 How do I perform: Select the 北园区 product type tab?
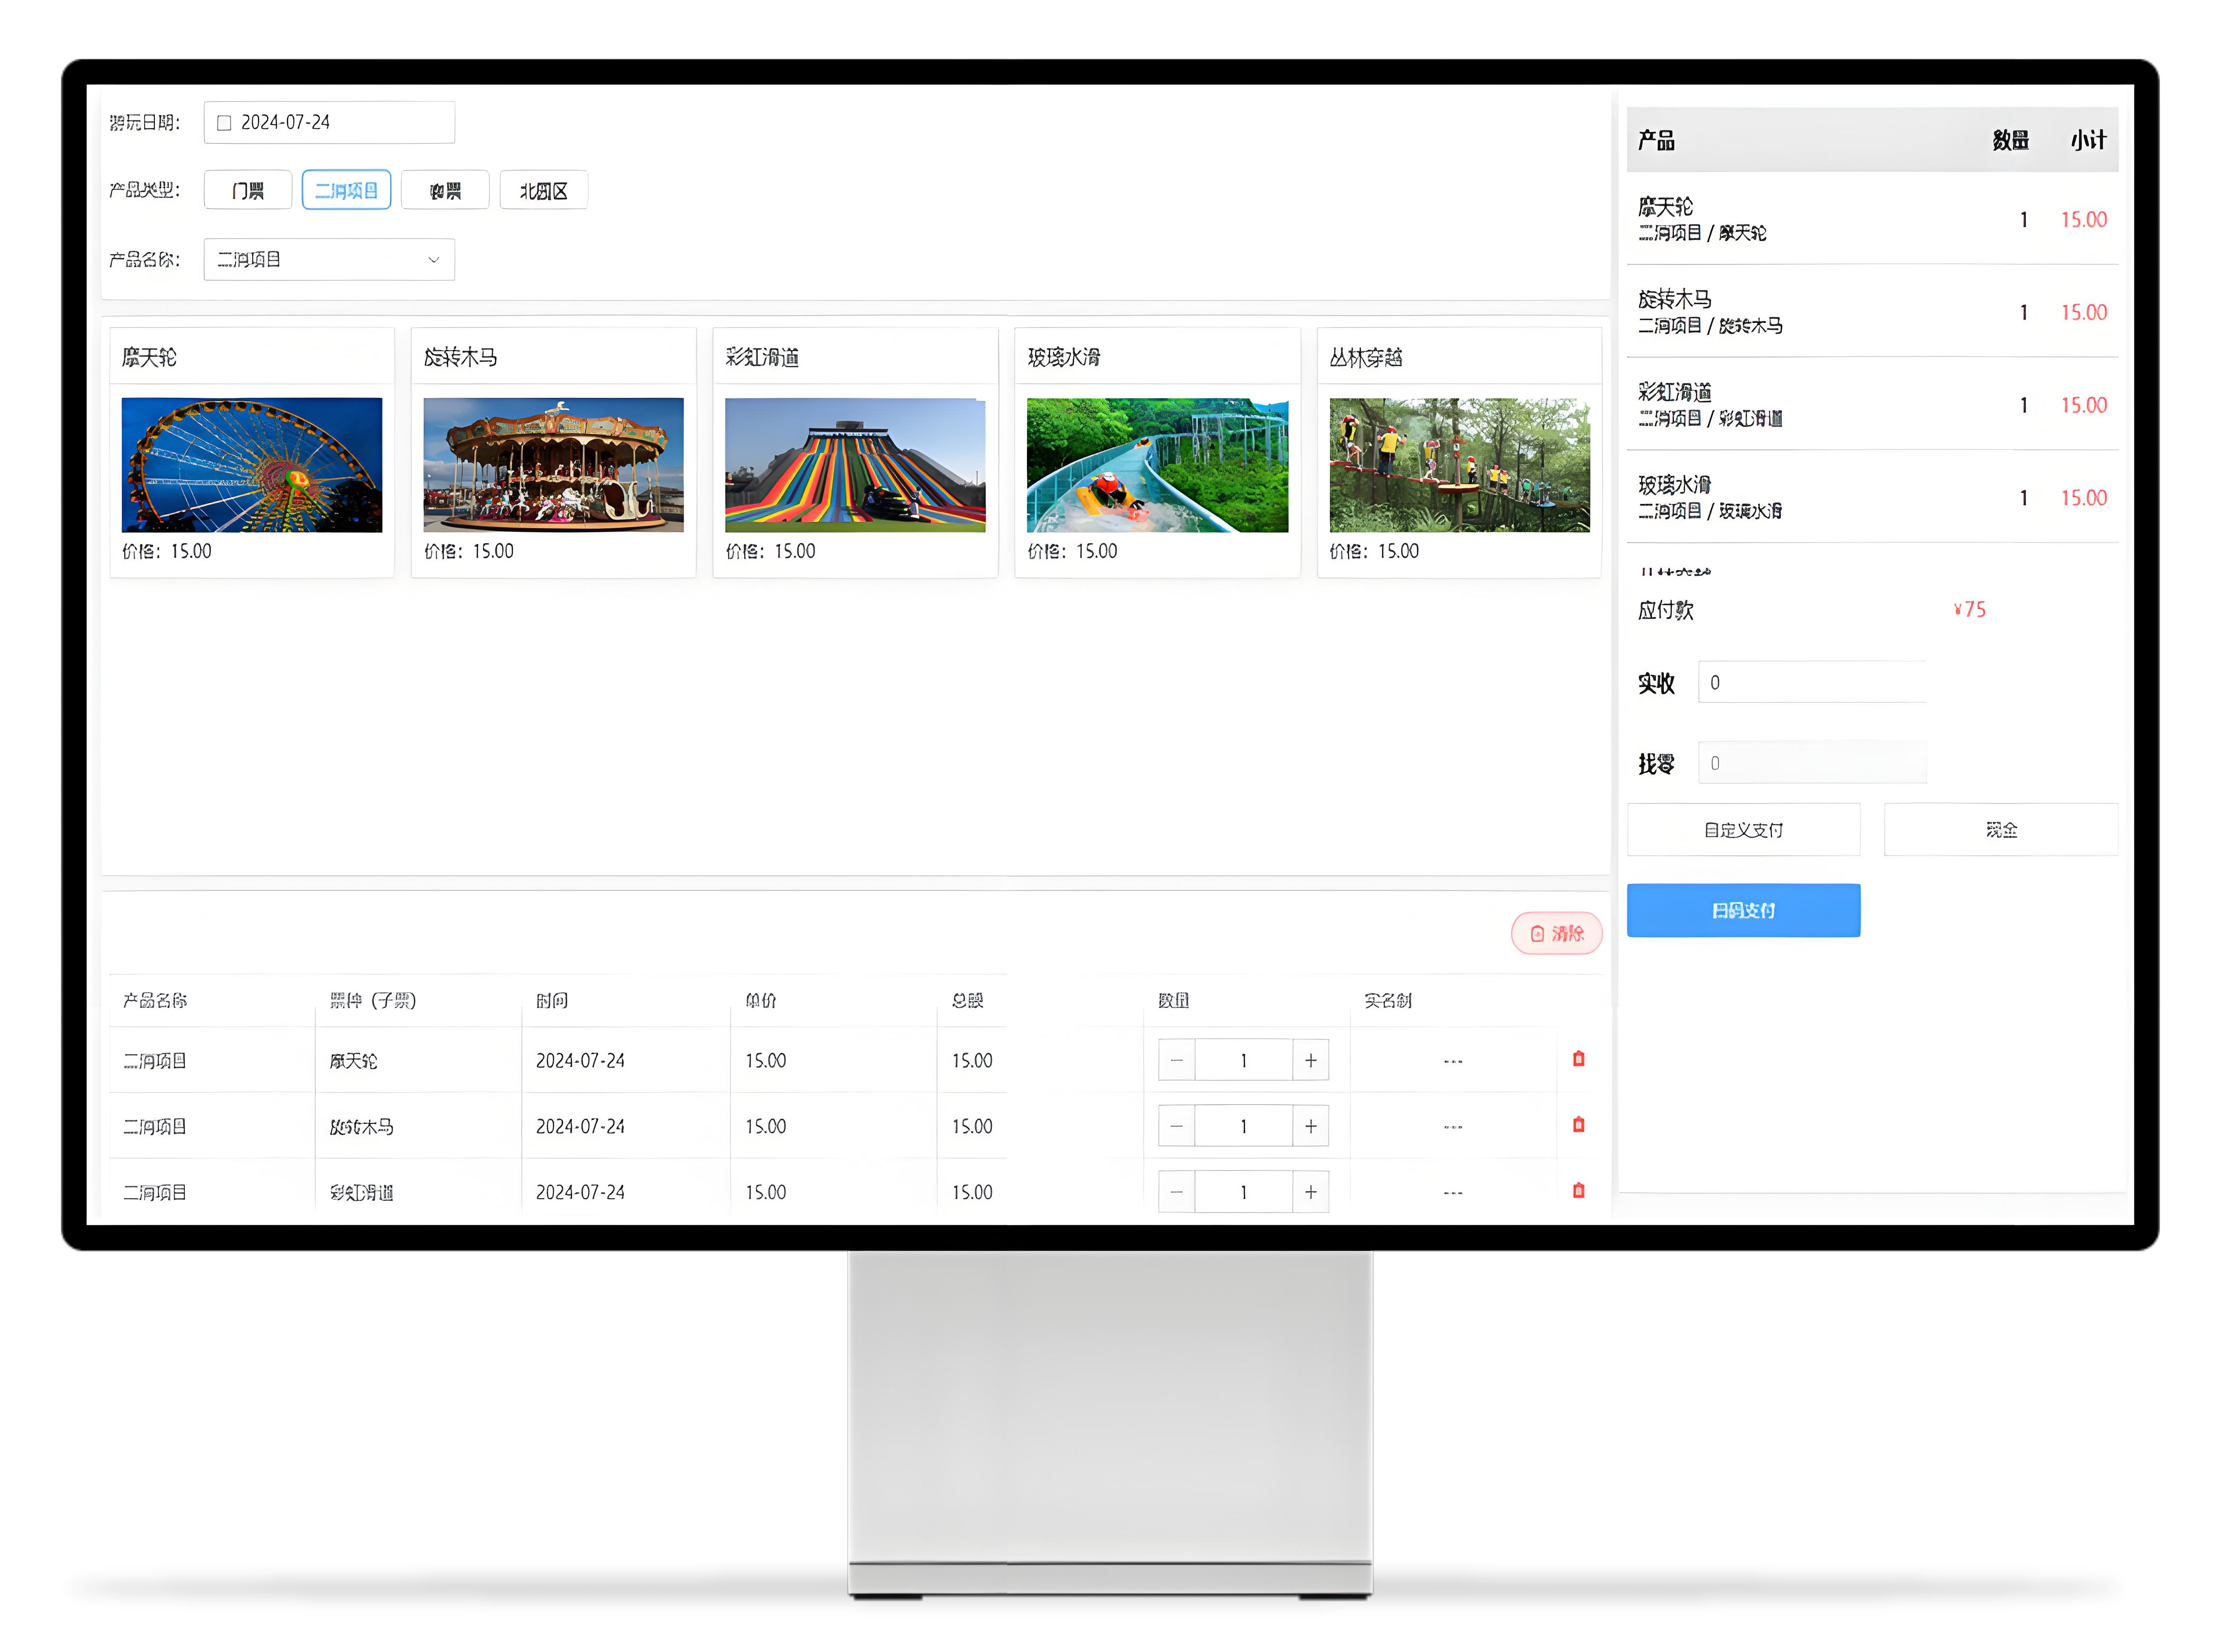(x=543, y=190)
